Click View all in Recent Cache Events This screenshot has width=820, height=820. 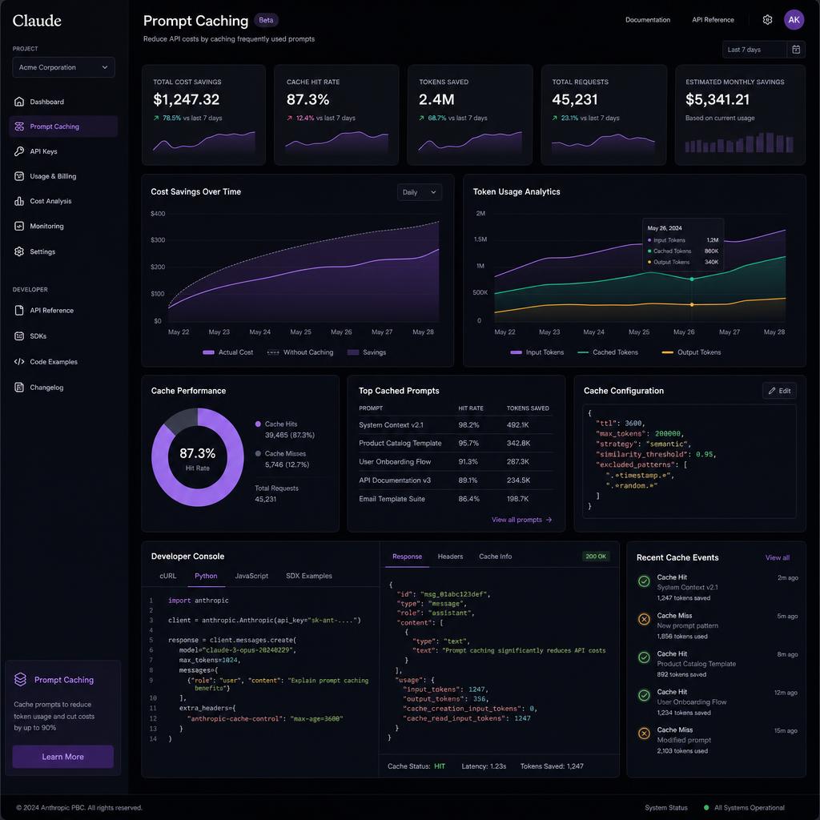click(x=777, y=557)
